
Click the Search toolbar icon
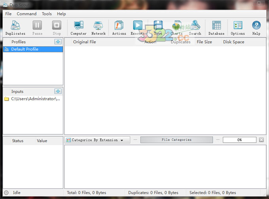tap(195, 28)
